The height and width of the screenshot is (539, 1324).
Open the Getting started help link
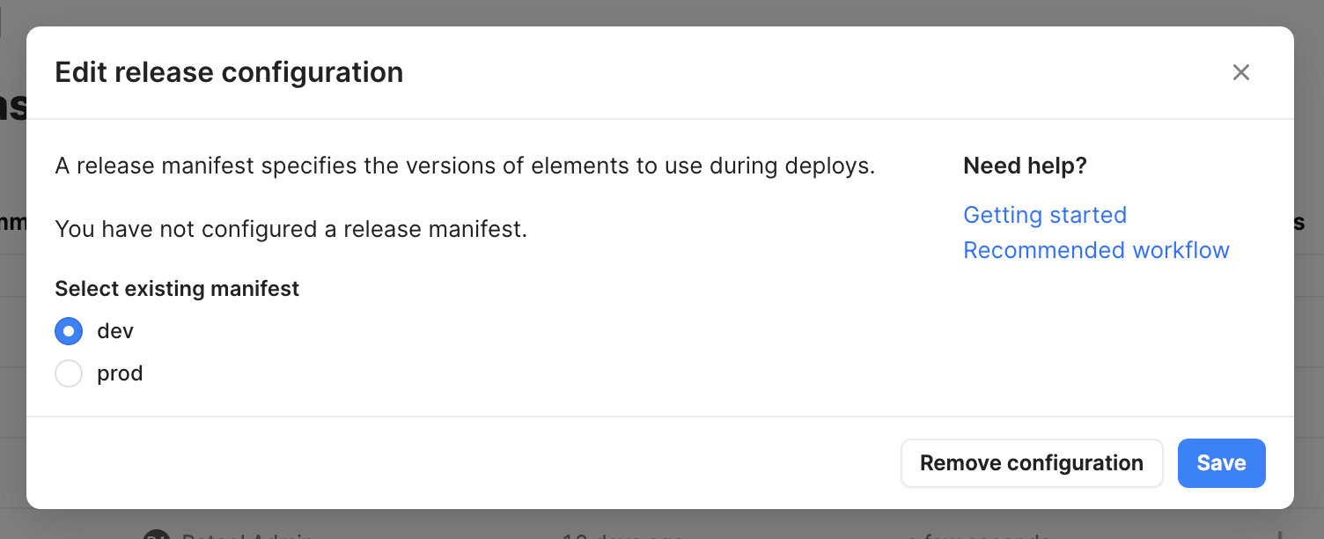point(1045,215)
